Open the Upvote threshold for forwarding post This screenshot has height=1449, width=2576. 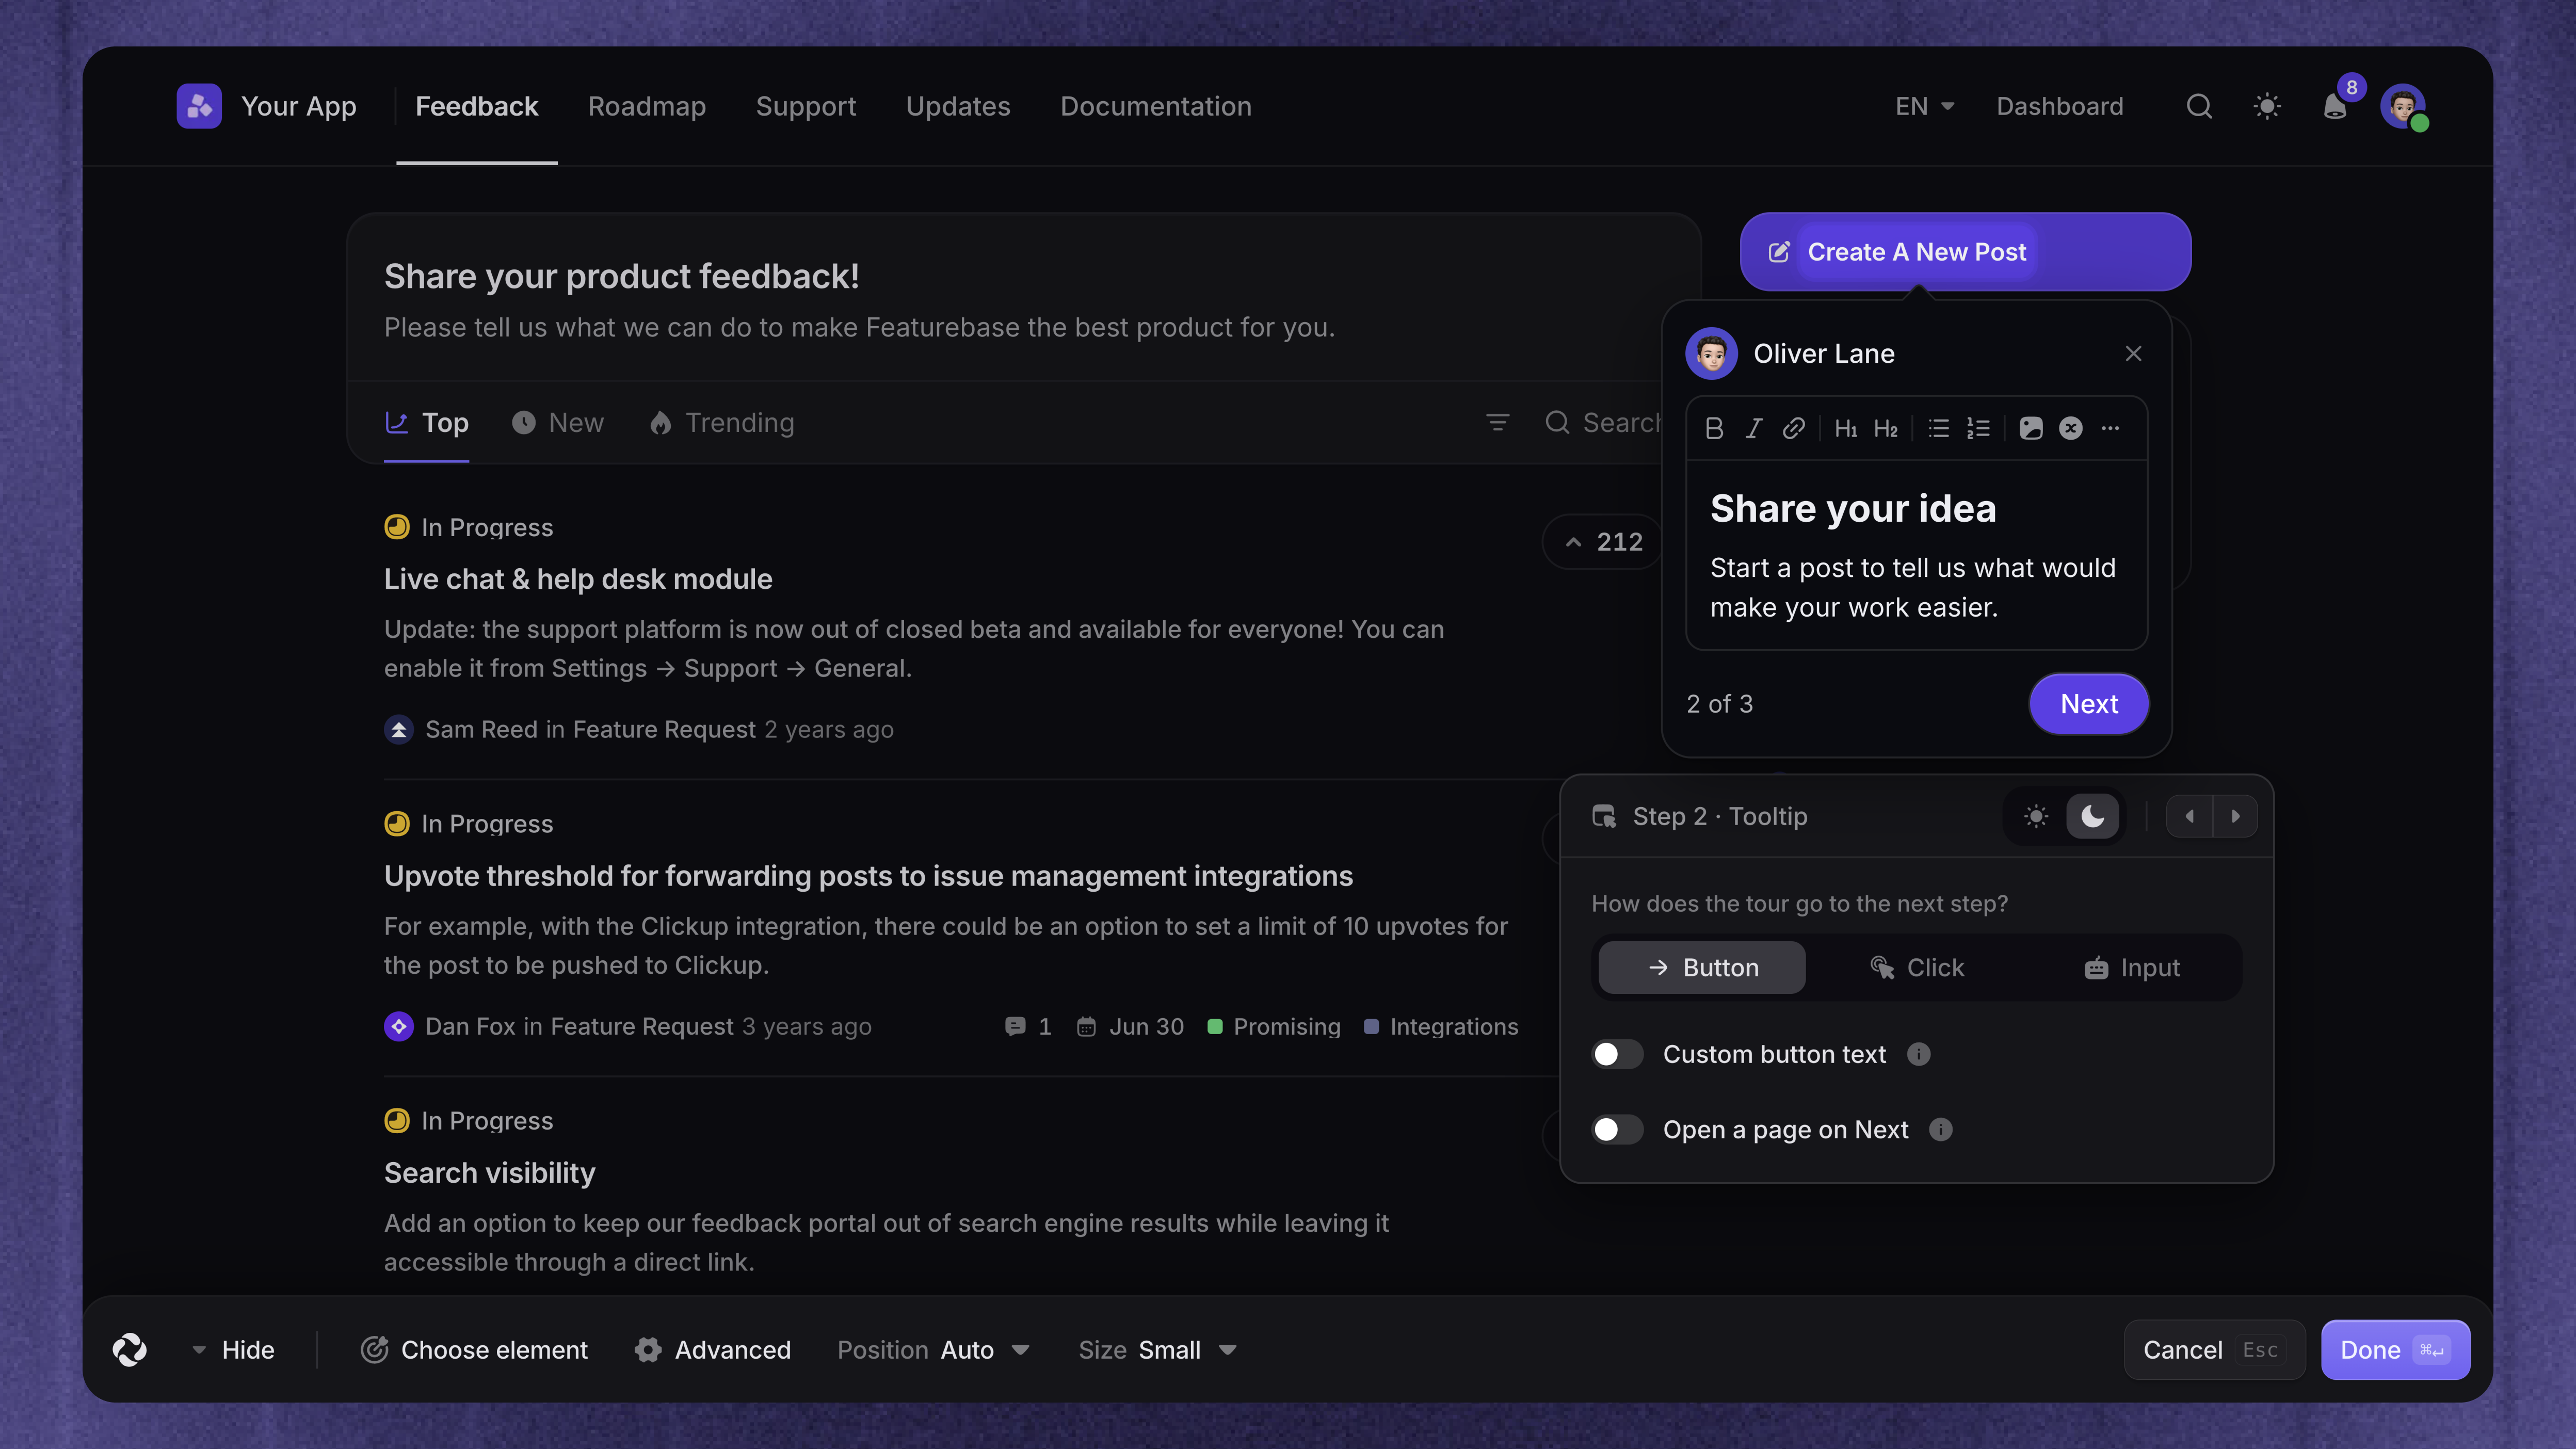(868, 876)
